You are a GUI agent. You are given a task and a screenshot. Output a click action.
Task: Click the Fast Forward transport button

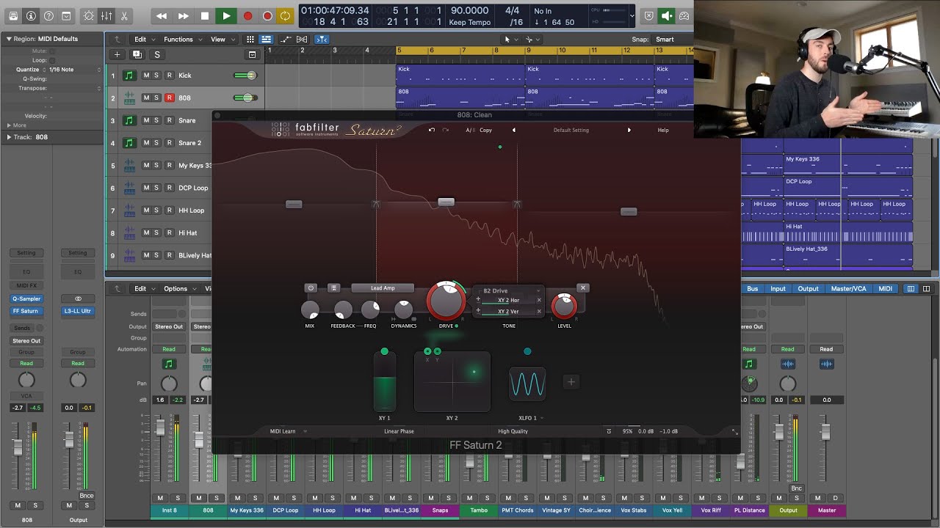[183, 15]
